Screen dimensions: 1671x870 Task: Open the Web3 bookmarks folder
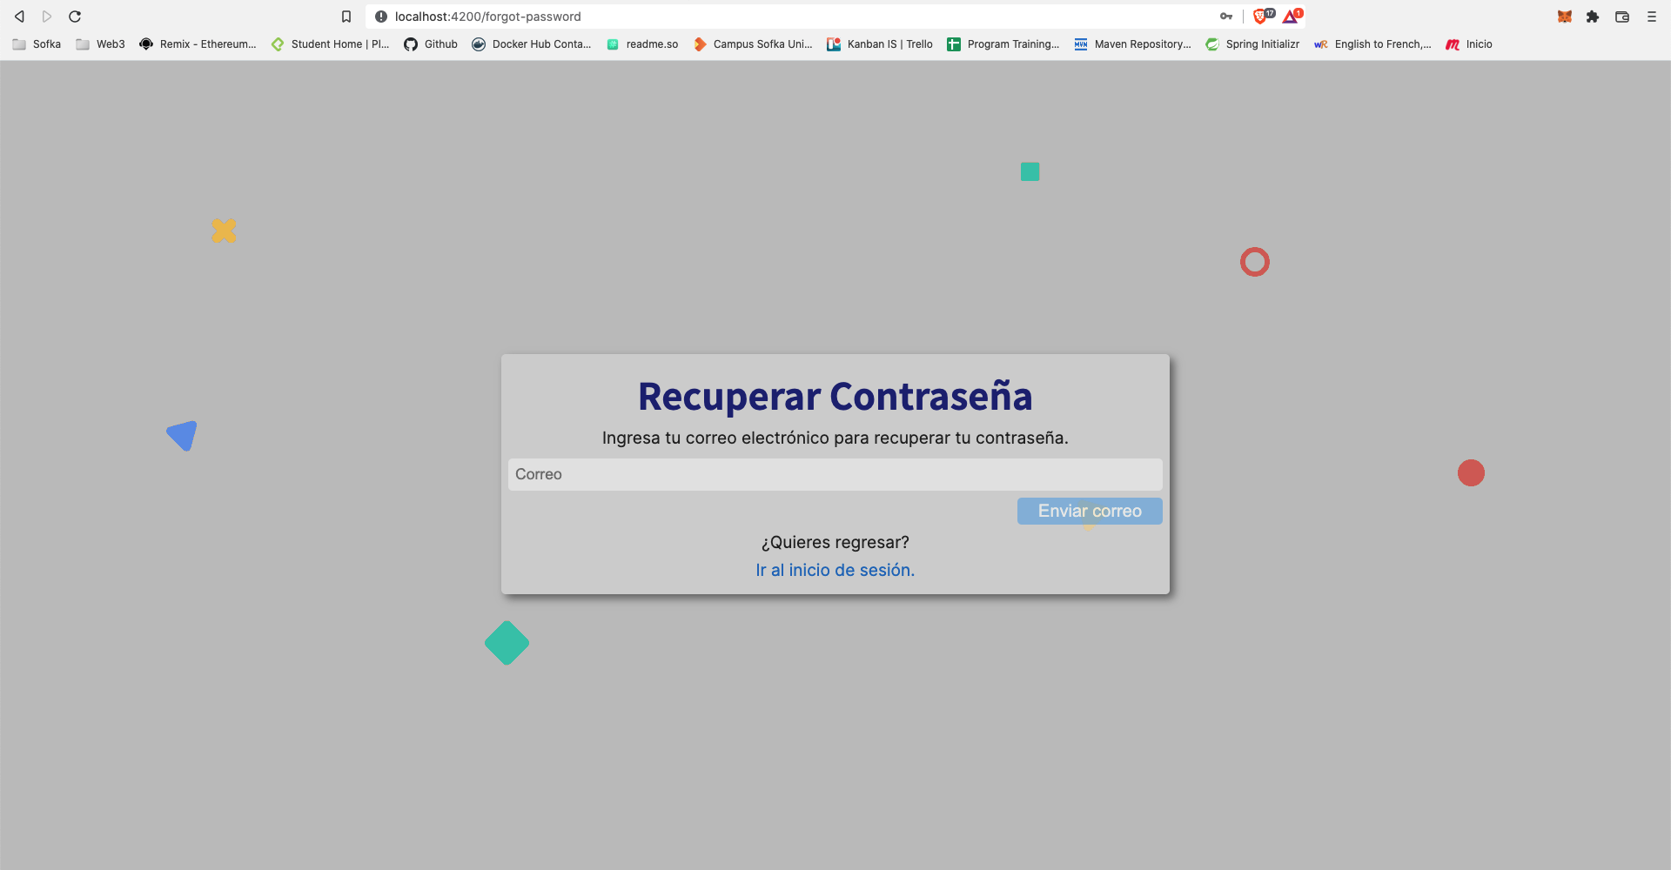[x=98, y=43]
